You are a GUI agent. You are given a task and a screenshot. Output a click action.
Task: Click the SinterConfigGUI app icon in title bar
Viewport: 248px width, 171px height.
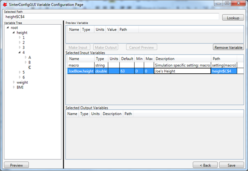coord(5,4)
